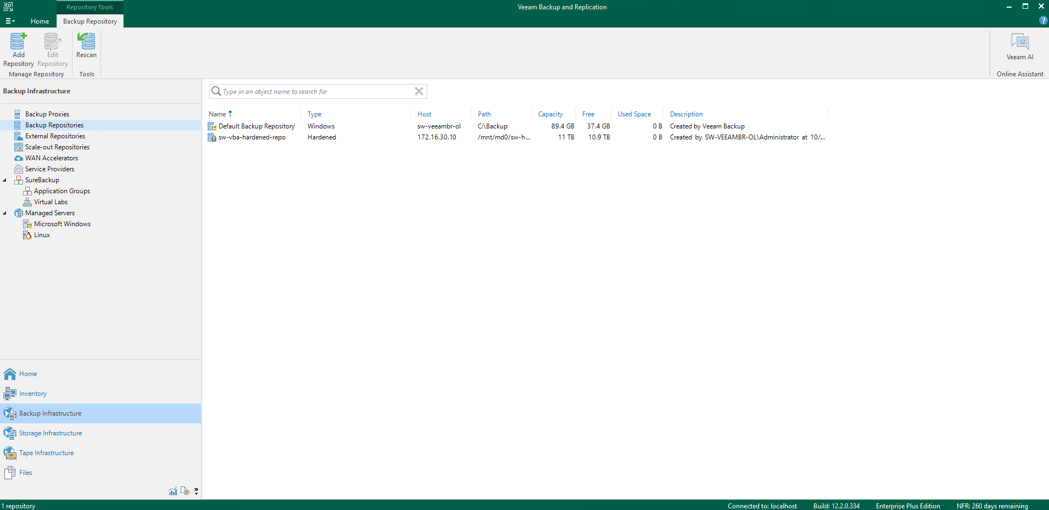Click the Add Repository icon
1049x510 pixels.
tap(18, 41)
